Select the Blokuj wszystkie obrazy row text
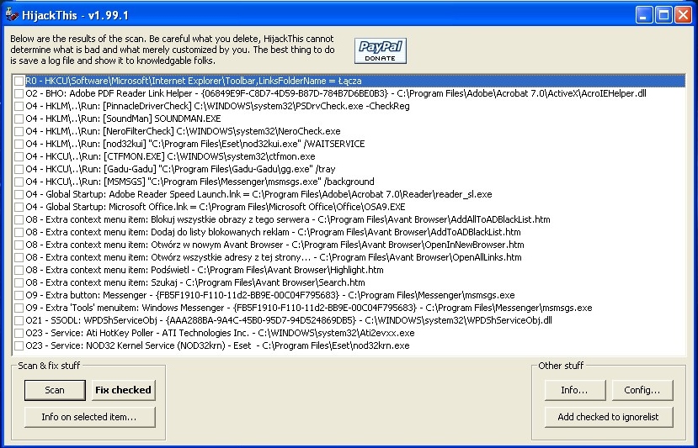This screenshot has height=448, width=698. 288,219
